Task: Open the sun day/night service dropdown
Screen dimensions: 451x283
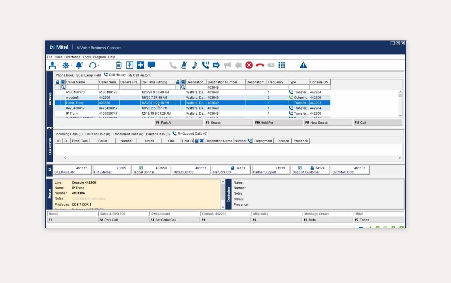Action: 71,65
